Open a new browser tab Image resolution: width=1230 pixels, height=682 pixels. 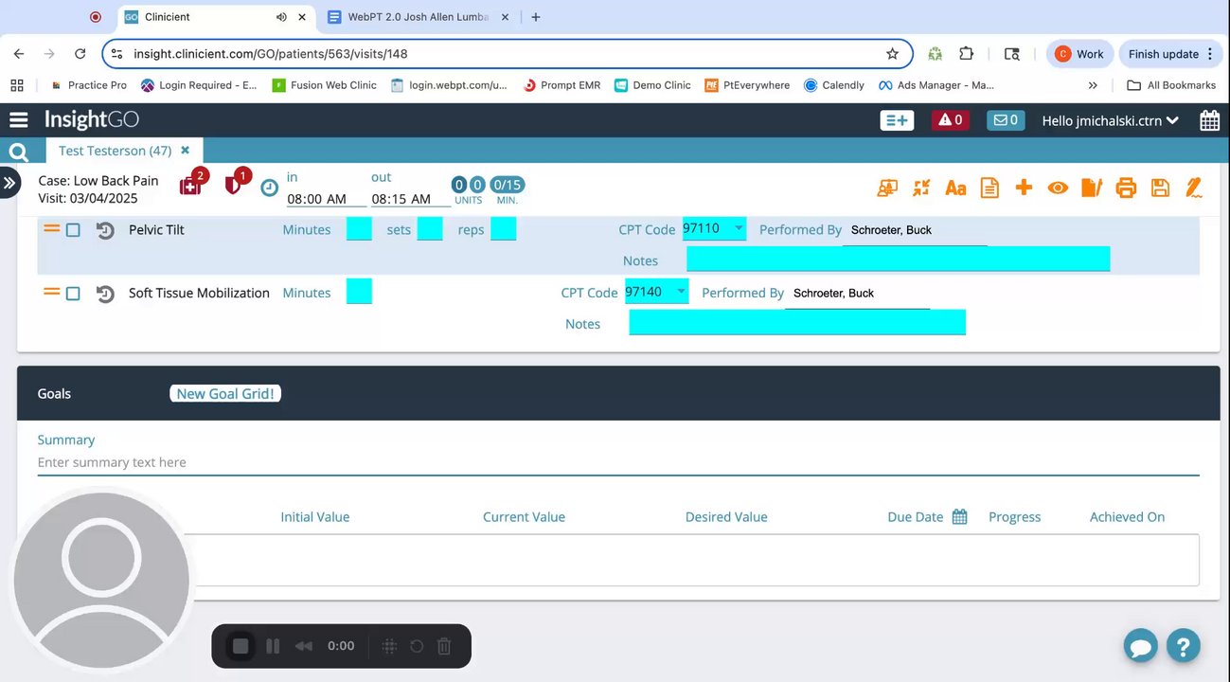coord(536,17)
